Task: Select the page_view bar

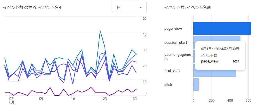Action: pos(222,28)
